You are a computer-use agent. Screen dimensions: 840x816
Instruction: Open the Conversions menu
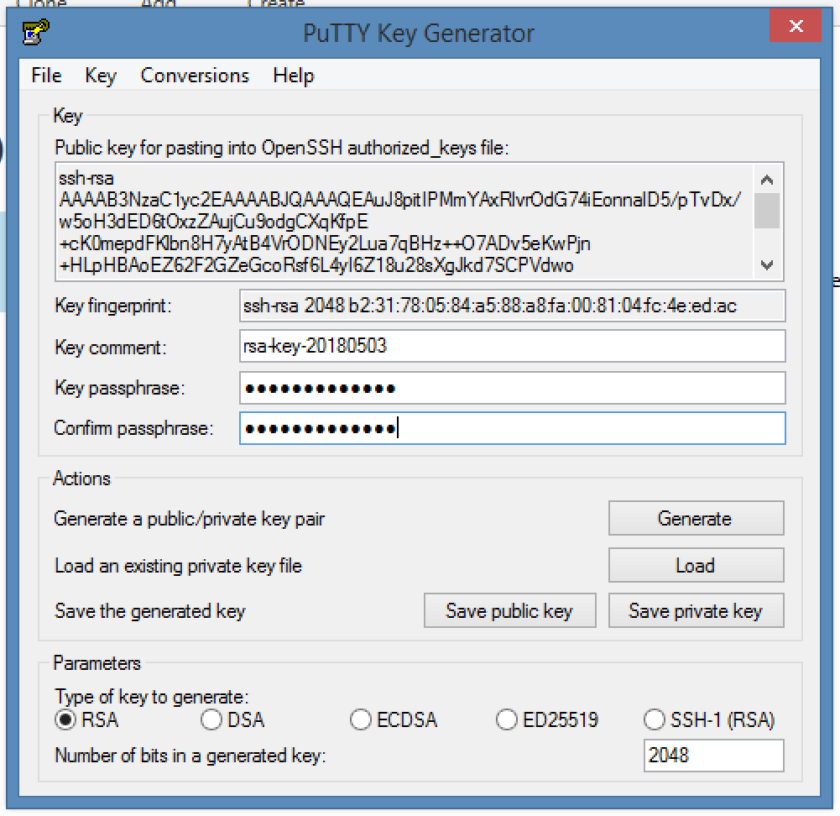[195, 76]
